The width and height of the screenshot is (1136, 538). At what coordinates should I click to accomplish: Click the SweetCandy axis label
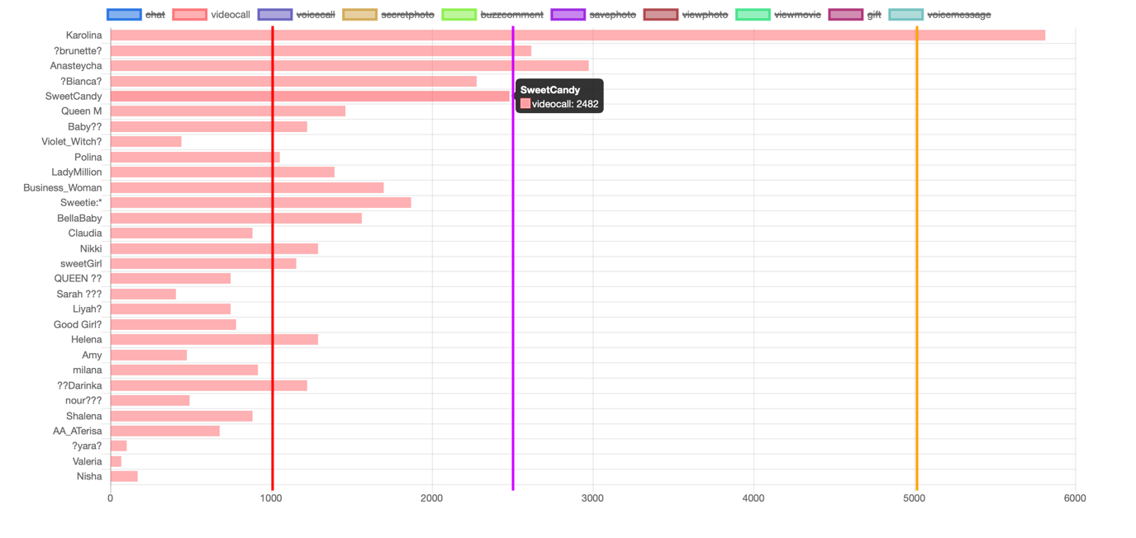point(74,97)
